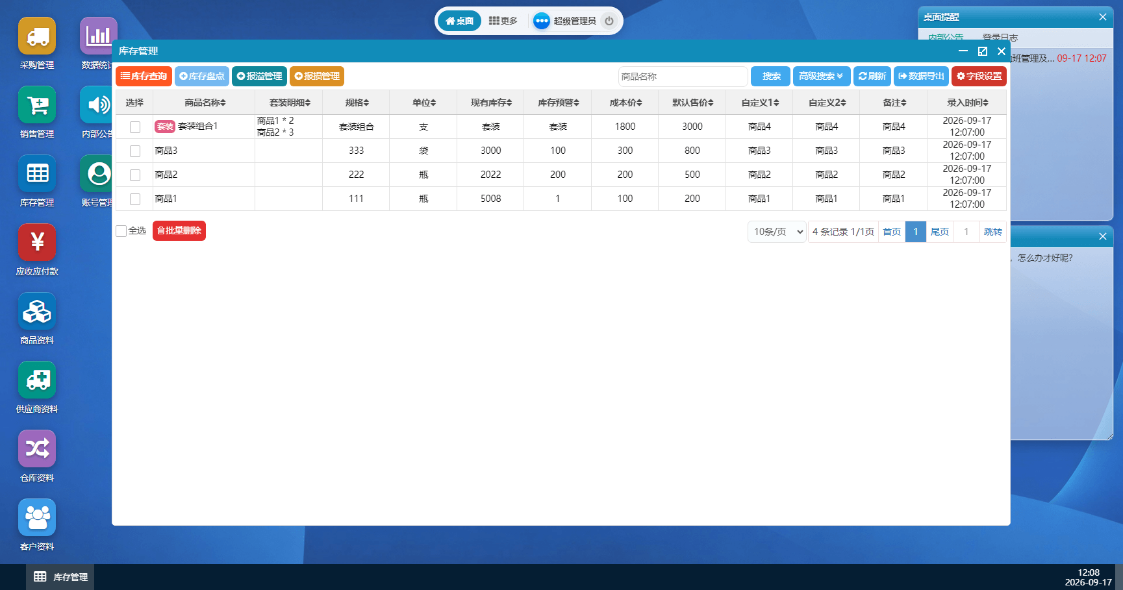Click 跳转 in pagination

[992, 232]
